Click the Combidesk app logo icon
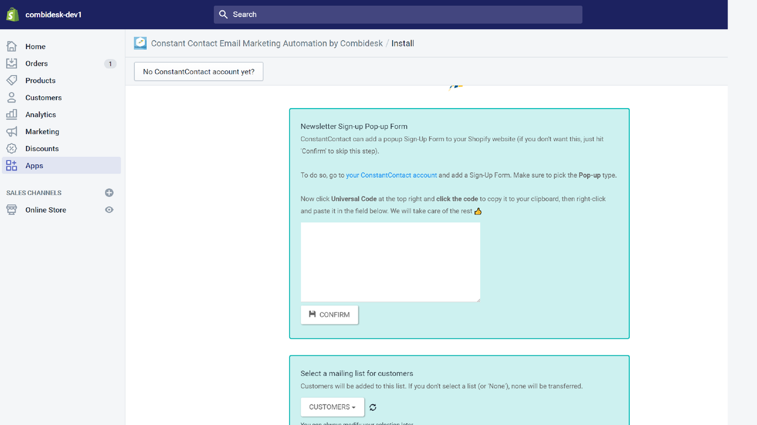 (x=140, y=43)
